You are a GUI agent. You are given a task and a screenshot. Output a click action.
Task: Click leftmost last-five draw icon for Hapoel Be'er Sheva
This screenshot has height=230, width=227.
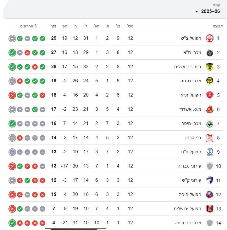click(x=12, y=38)
